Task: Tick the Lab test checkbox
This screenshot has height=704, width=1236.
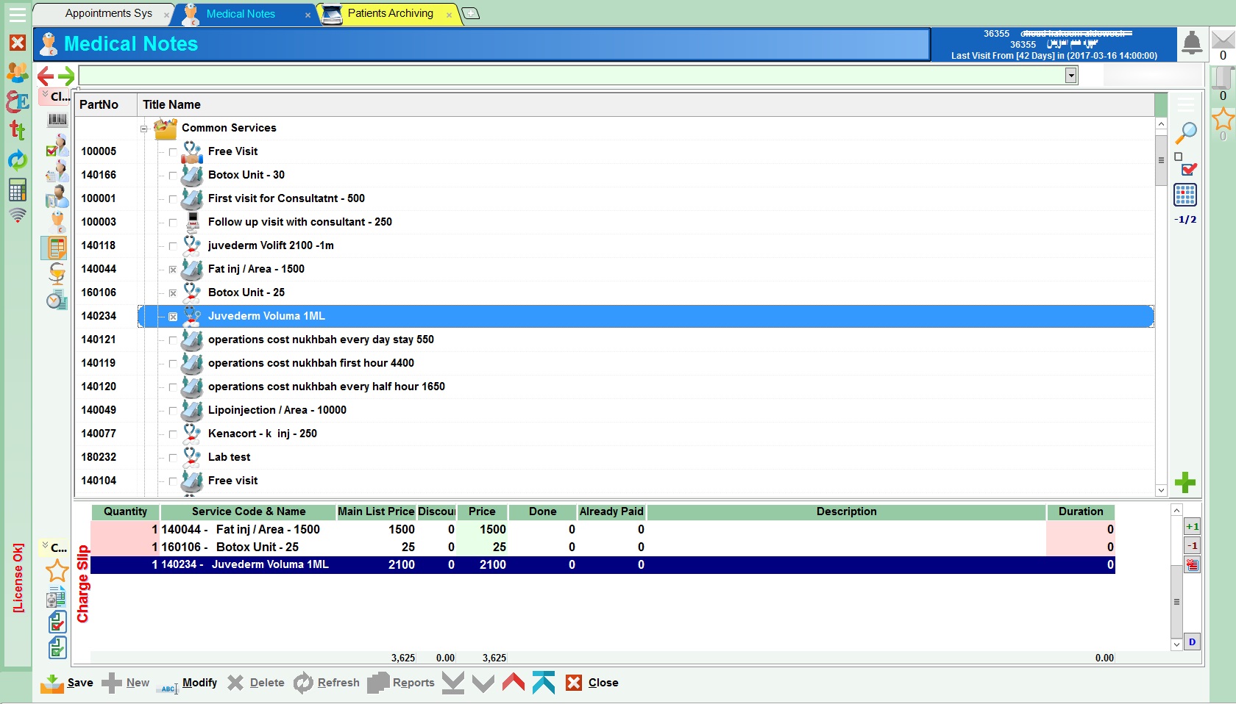Action: pos(173,458)
